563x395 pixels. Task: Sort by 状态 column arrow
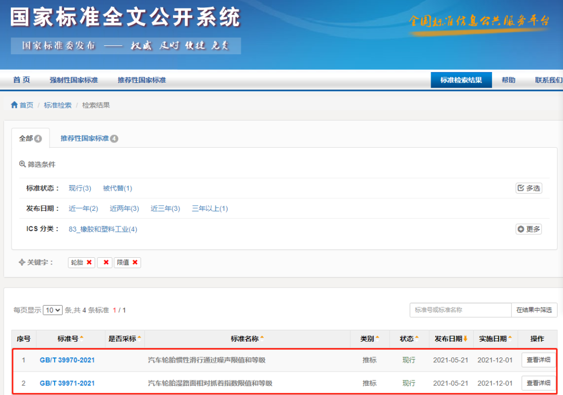click(417, 338)
